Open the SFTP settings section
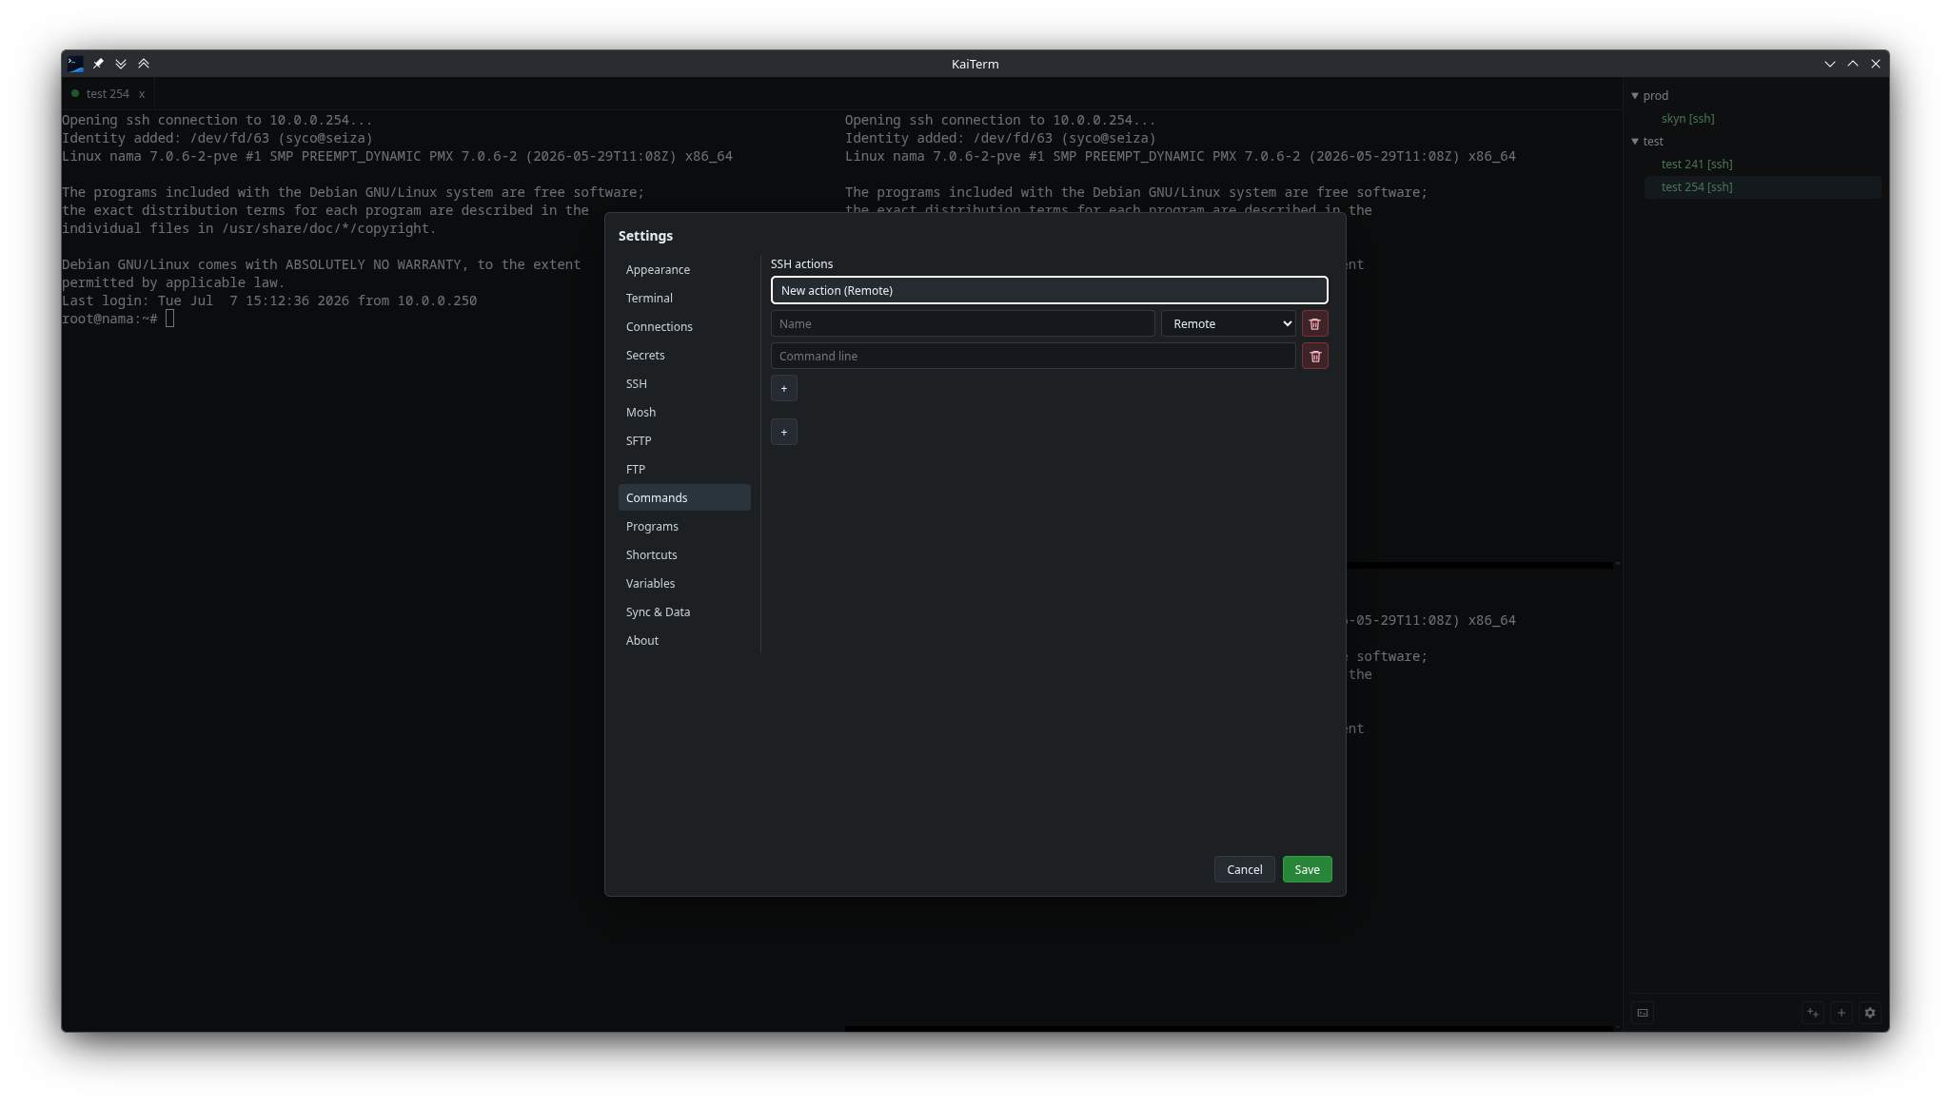This screenshot has height=1105, width=1951. [684, 441]
